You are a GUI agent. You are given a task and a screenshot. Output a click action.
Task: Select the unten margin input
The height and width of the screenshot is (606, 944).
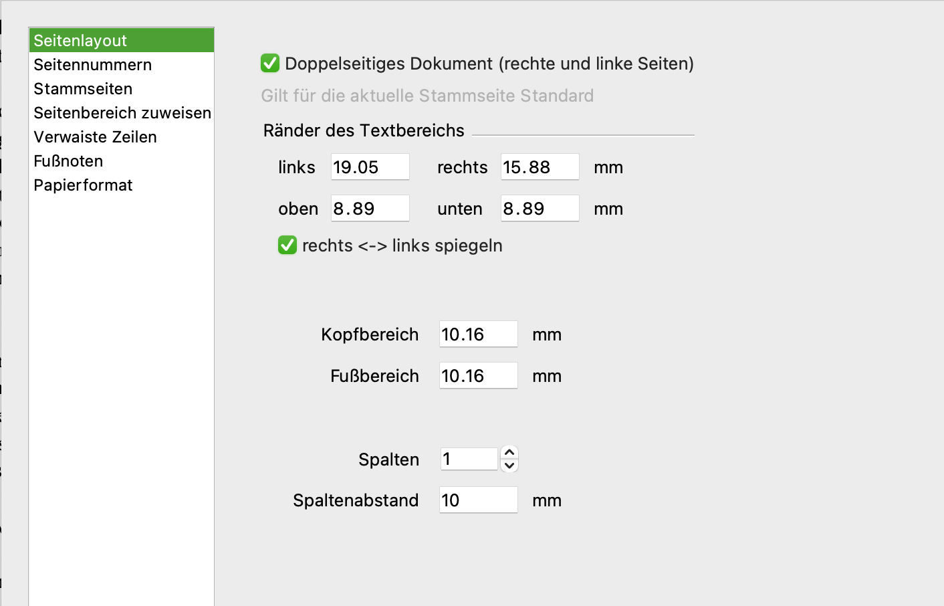(540, 209)
